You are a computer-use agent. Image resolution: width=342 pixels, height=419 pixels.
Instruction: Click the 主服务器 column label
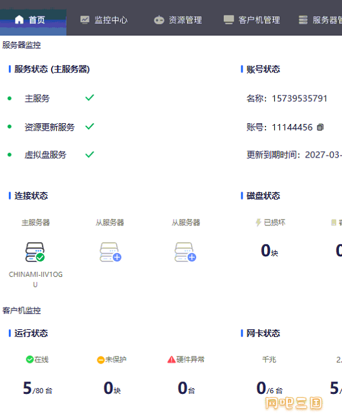point(35,222)
